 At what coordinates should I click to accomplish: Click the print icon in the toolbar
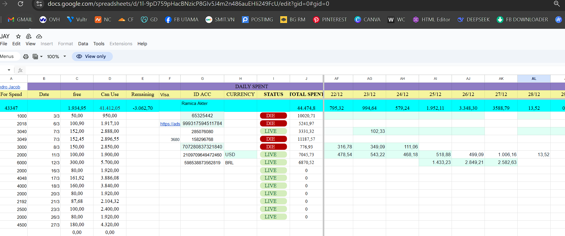pyautogui.click(x=26, y=56)
